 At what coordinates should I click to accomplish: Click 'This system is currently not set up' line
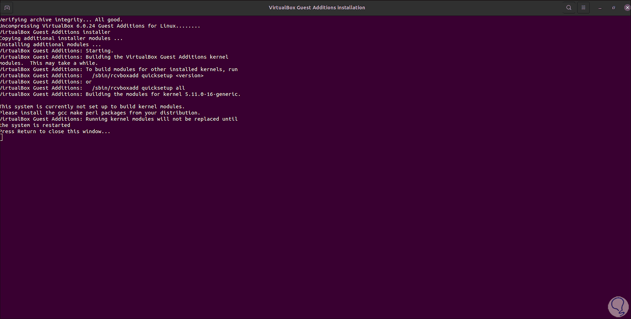(93, 106)
